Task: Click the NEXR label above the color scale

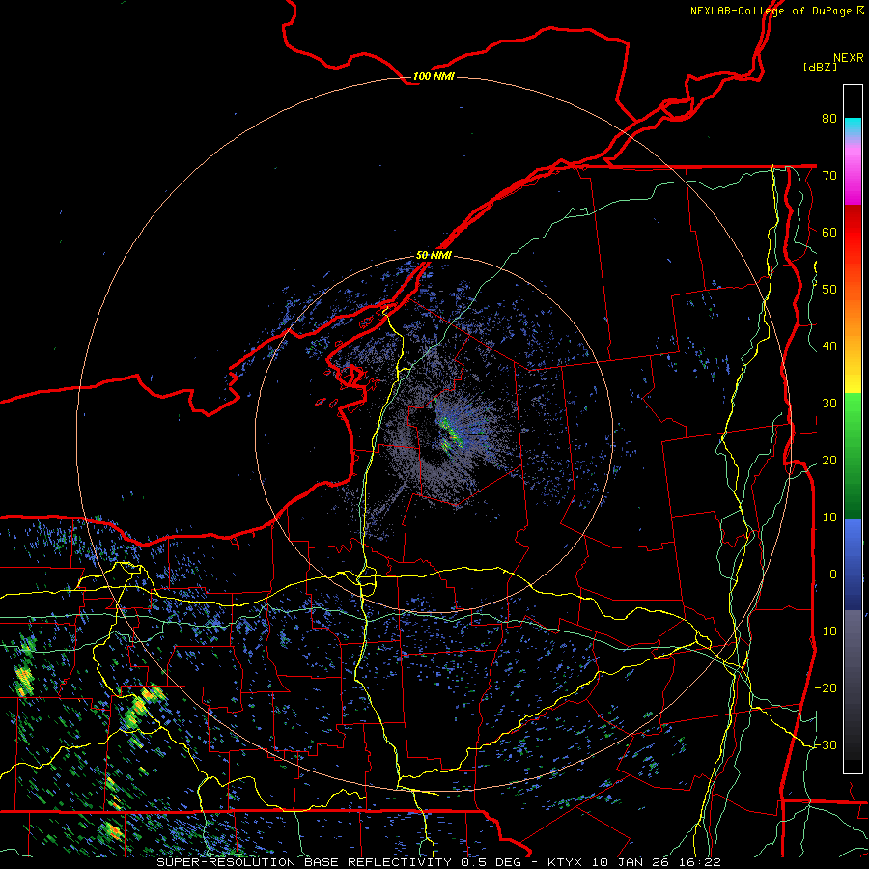Action: [x=849, y=58]
